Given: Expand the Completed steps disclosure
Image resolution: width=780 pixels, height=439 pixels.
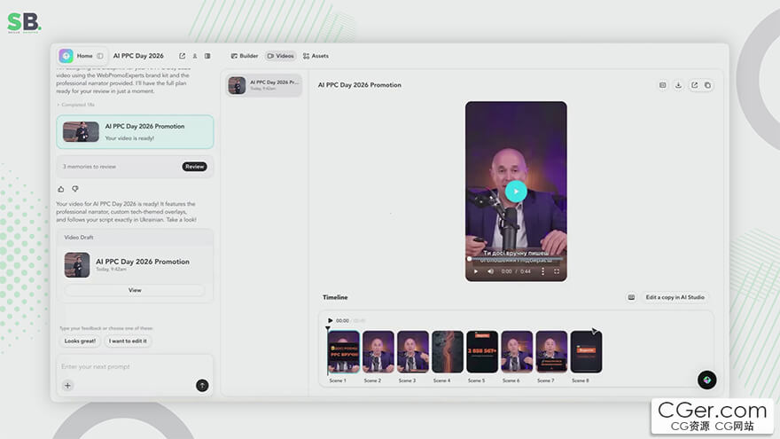Looking at the screenshot, I should pos(75,105).
